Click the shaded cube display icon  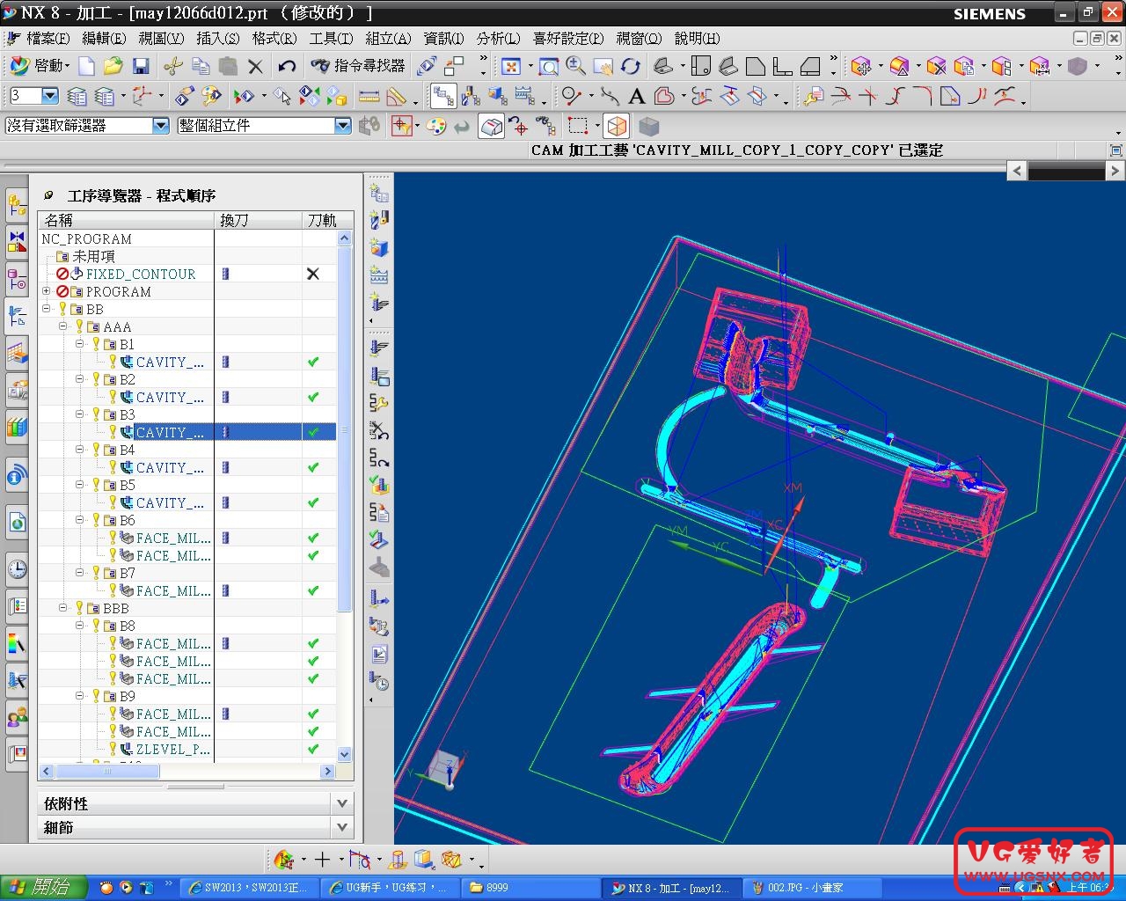[649, 126]
